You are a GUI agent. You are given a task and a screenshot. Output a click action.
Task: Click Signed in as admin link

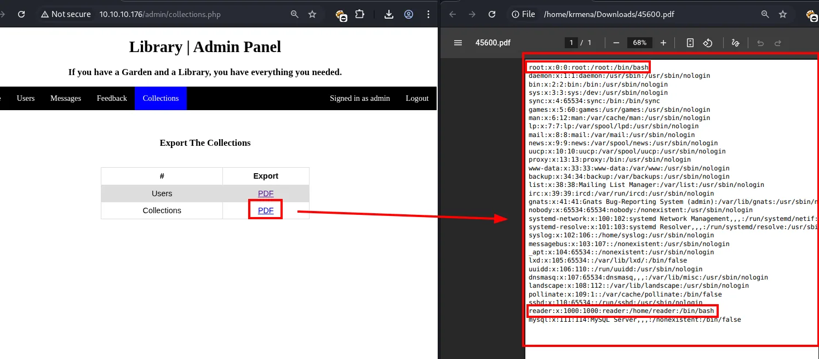tap(360, 98)
